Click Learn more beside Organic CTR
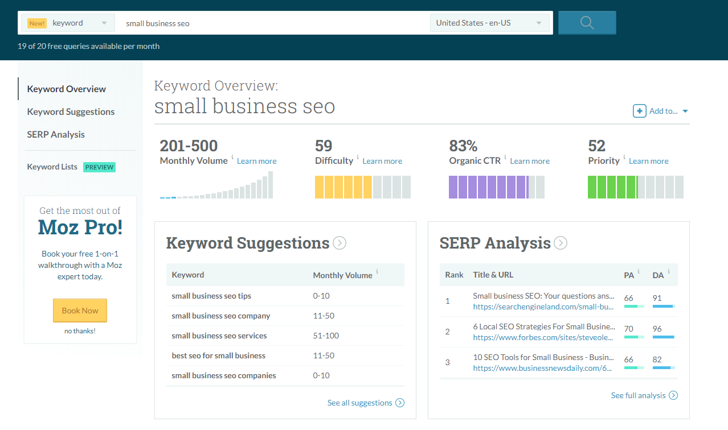The width and height of the screenshot is (728, 430). tap(530, 161)
